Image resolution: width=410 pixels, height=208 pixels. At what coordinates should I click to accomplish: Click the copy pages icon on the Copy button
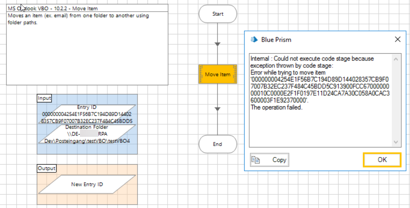click(255, 160)
